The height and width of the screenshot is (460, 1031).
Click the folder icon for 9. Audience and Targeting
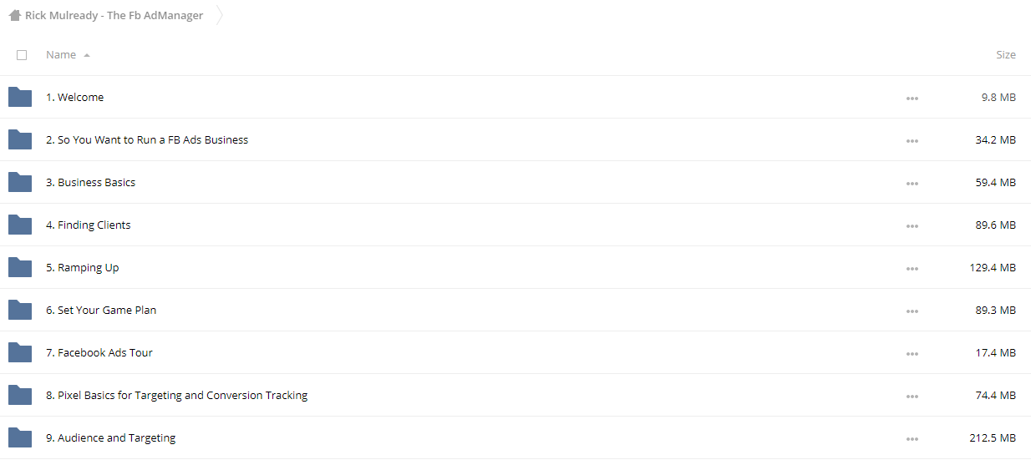pos(20,437)
